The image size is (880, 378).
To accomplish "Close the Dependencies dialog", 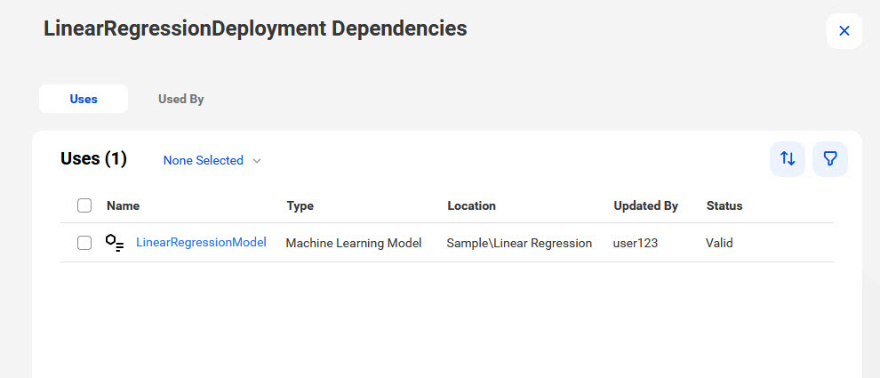I will 844,31.
